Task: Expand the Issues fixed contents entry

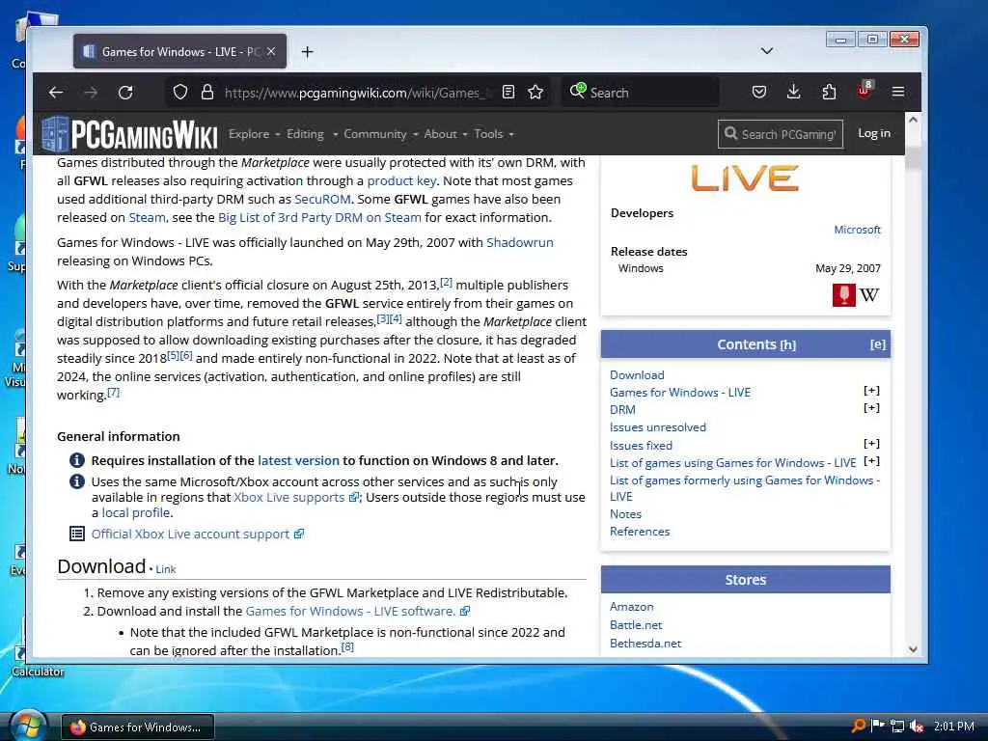Action: click(x=871, y=444)
